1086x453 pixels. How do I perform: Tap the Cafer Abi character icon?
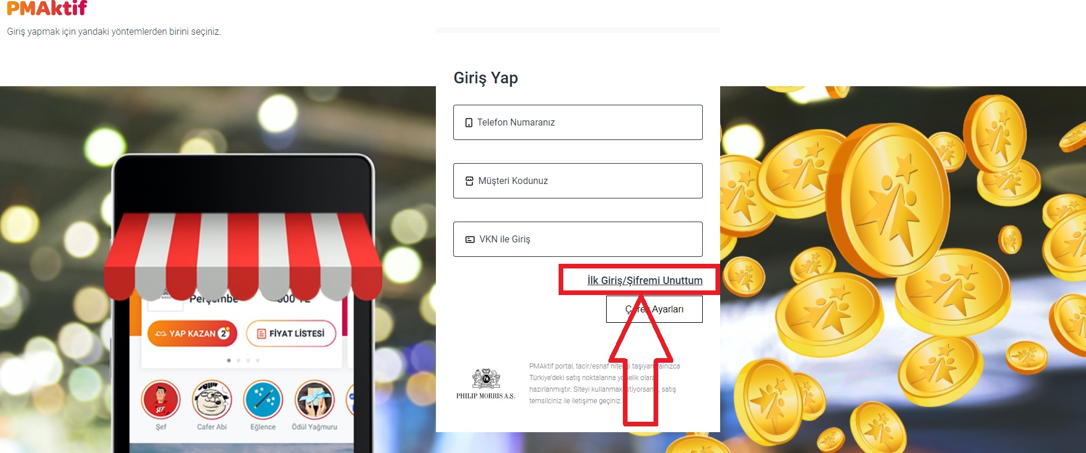coord(212,400)
